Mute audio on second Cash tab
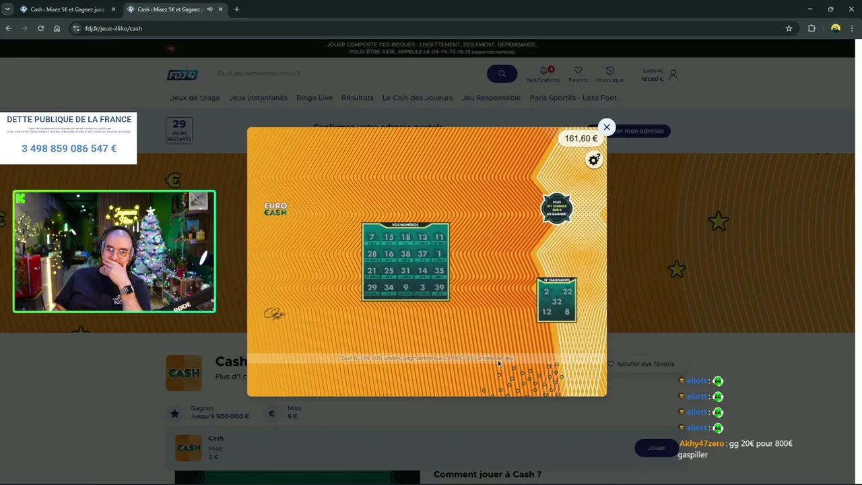The width and height of the screenshot is (862, 485). coord(210,9)
